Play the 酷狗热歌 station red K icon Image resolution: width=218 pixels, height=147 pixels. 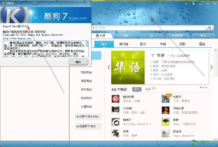coord(115,99)
